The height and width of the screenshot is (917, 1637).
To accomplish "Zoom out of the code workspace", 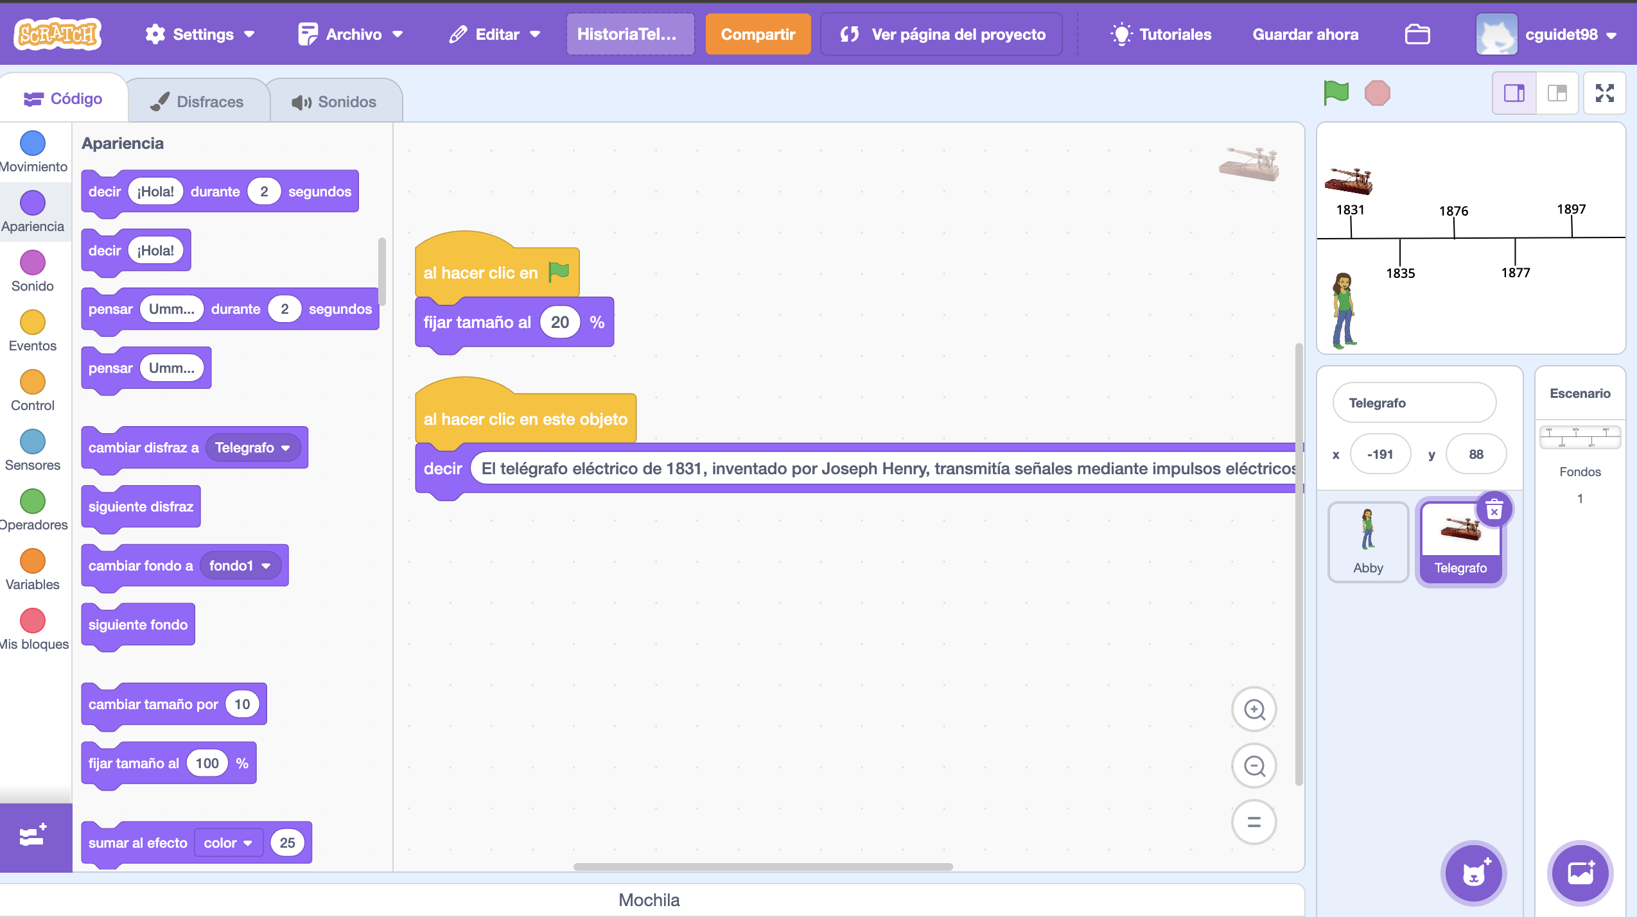I will click(1254, 766).
